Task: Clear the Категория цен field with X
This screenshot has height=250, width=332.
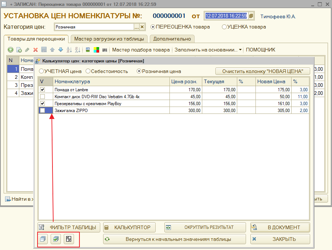Action: 142,27
